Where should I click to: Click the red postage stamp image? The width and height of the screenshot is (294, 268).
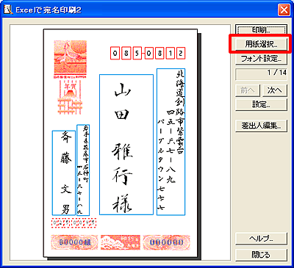point(71,59)
